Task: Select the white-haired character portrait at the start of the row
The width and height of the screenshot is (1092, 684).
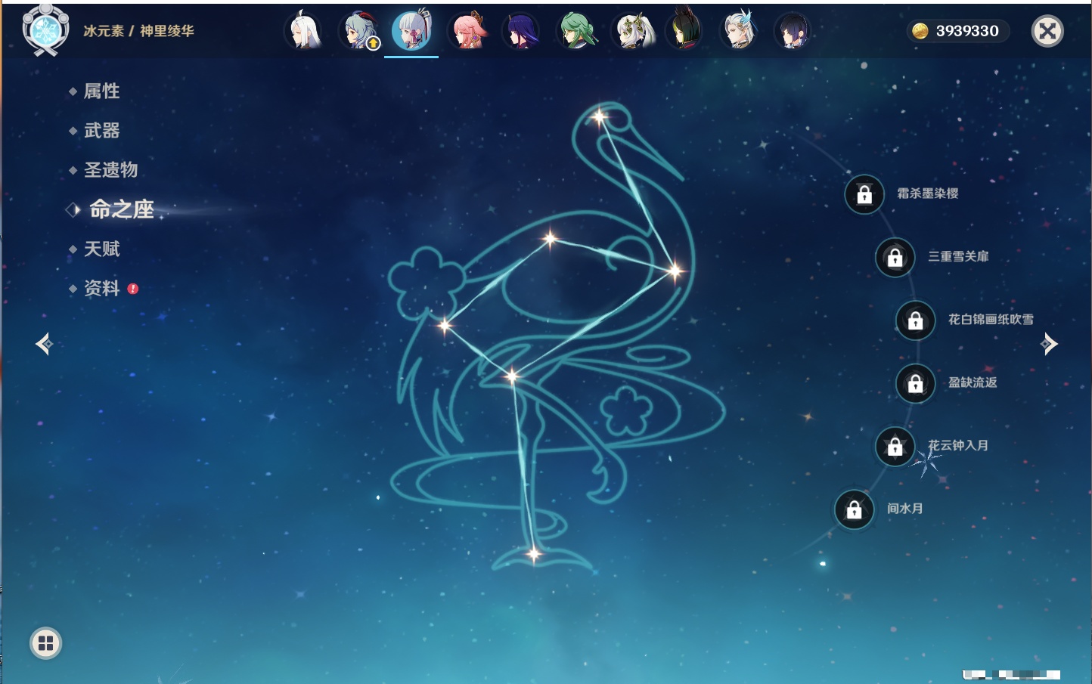Action: point(304,32)
